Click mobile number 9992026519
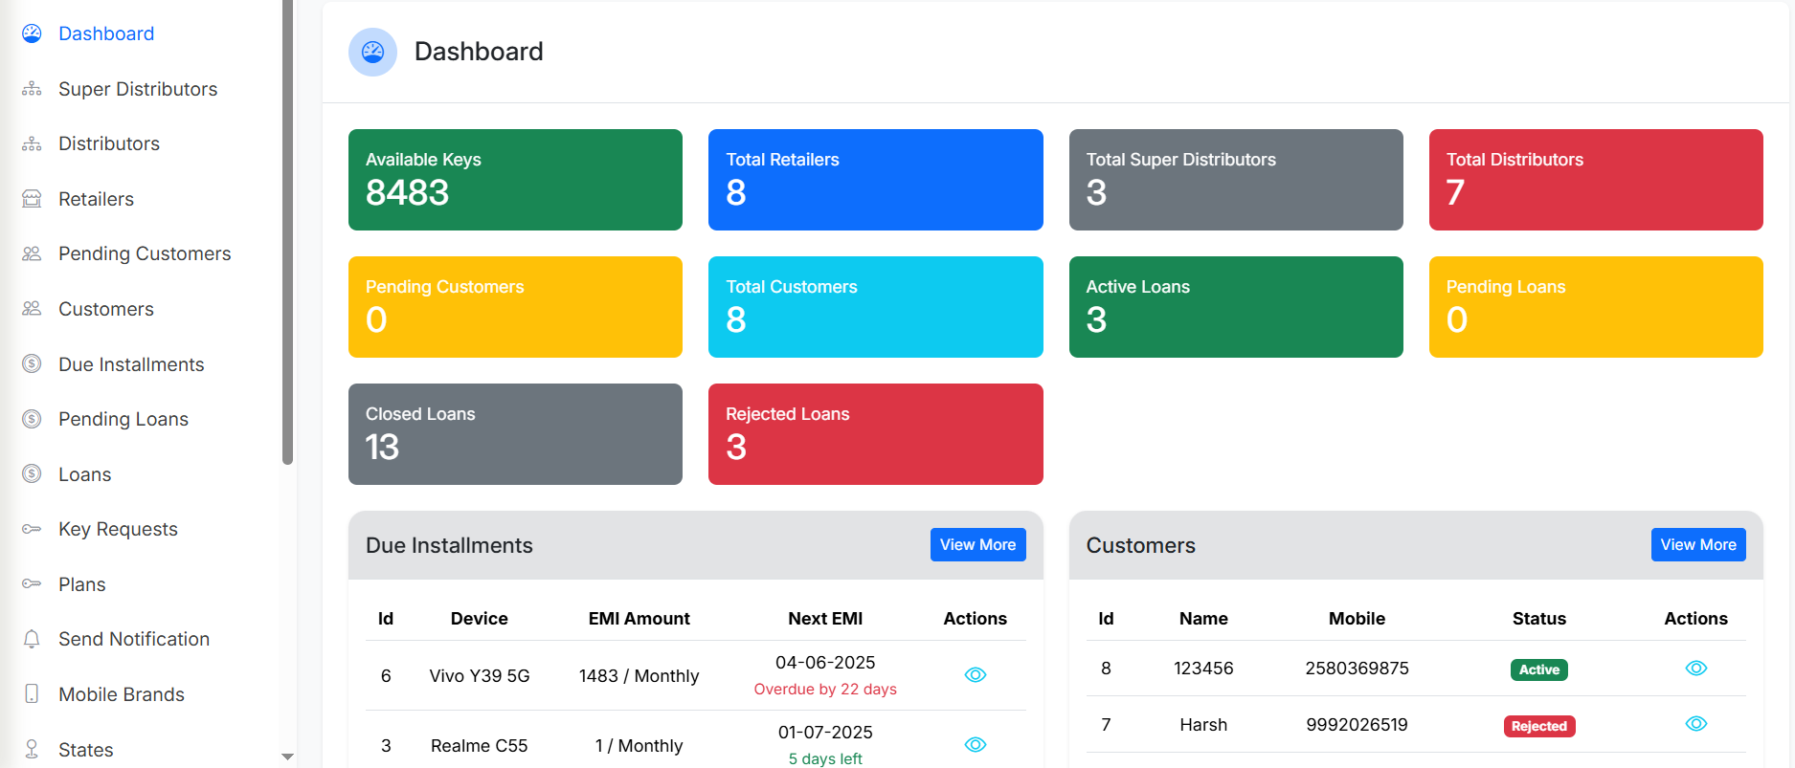 [x=1357, y=725]
